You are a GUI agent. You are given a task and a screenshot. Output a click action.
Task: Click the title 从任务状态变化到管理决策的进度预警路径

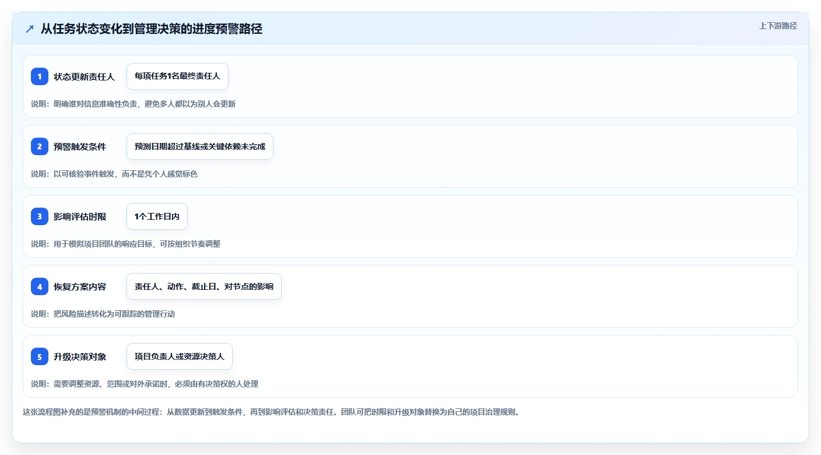pos(152,29)
